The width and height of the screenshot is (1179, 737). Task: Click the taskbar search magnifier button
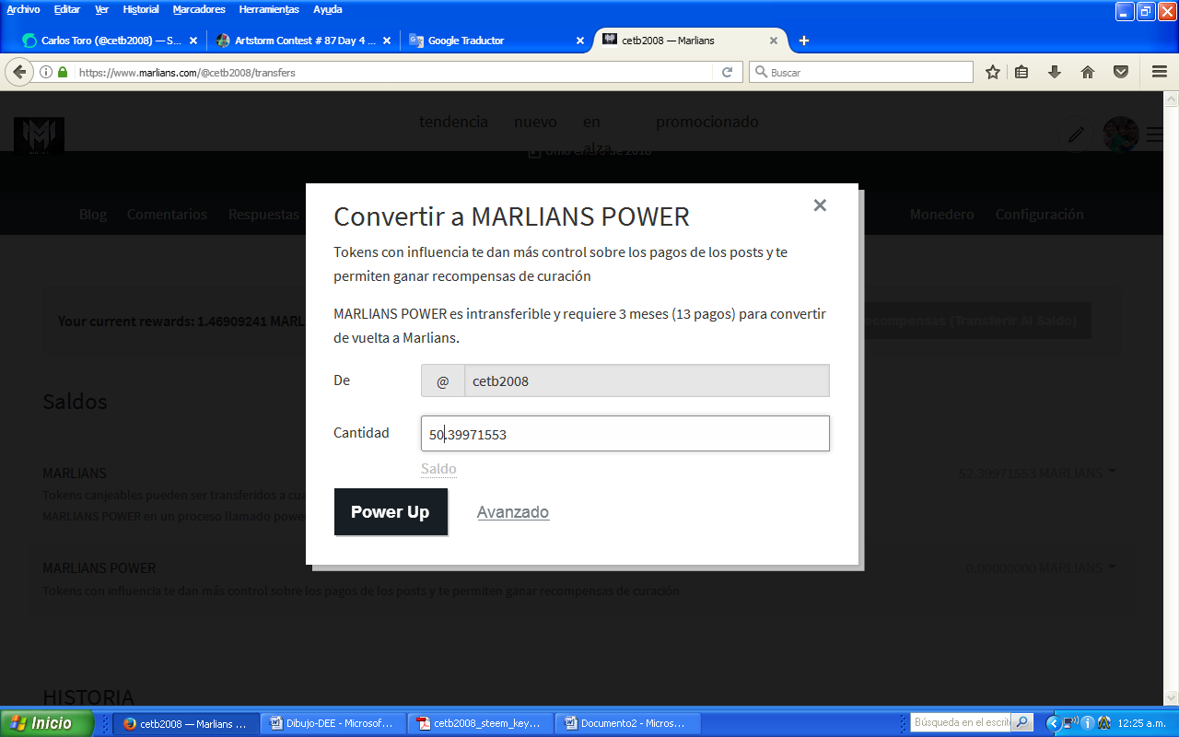tap(1022, 723)
